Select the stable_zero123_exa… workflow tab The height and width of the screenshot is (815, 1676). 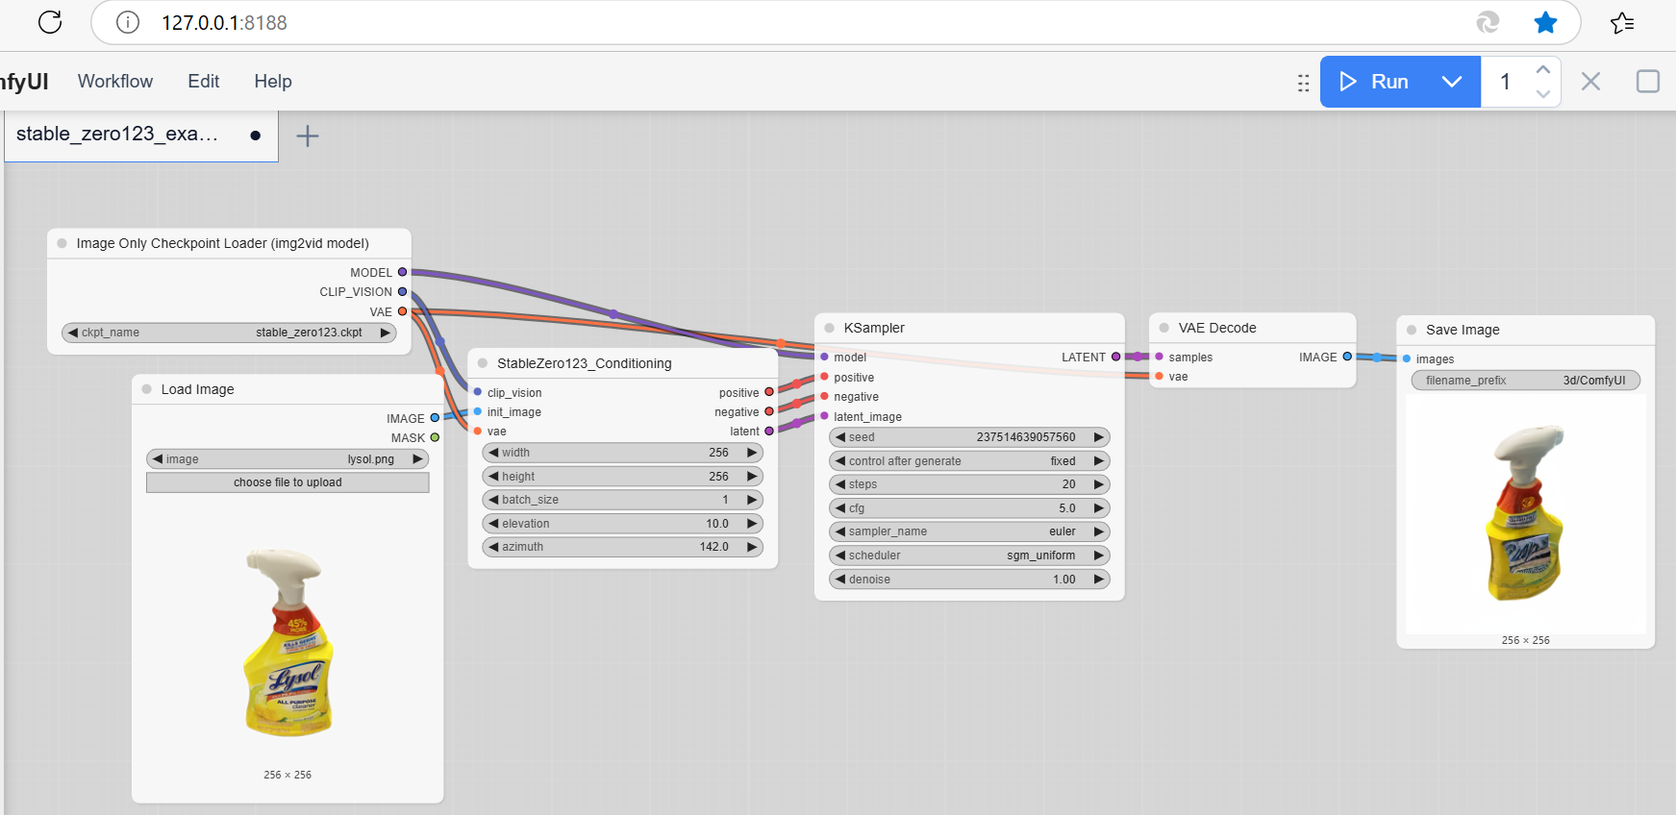140,136
